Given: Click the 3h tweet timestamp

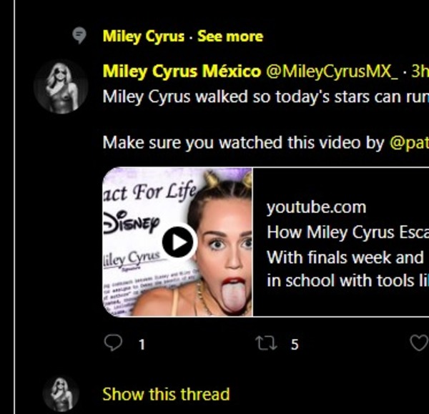Looking at the screenshot, I should [419, 72].
